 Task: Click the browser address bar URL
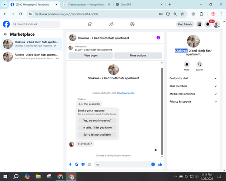click(x=66, y=14)
